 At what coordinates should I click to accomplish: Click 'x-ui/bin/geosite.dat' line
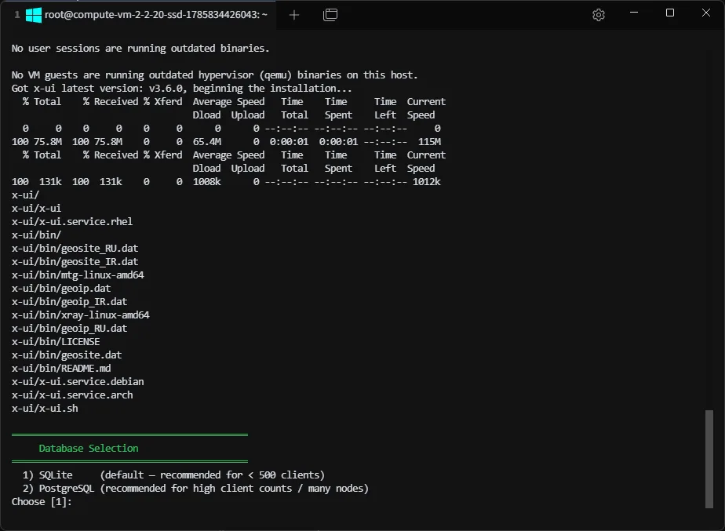point(67,355)
